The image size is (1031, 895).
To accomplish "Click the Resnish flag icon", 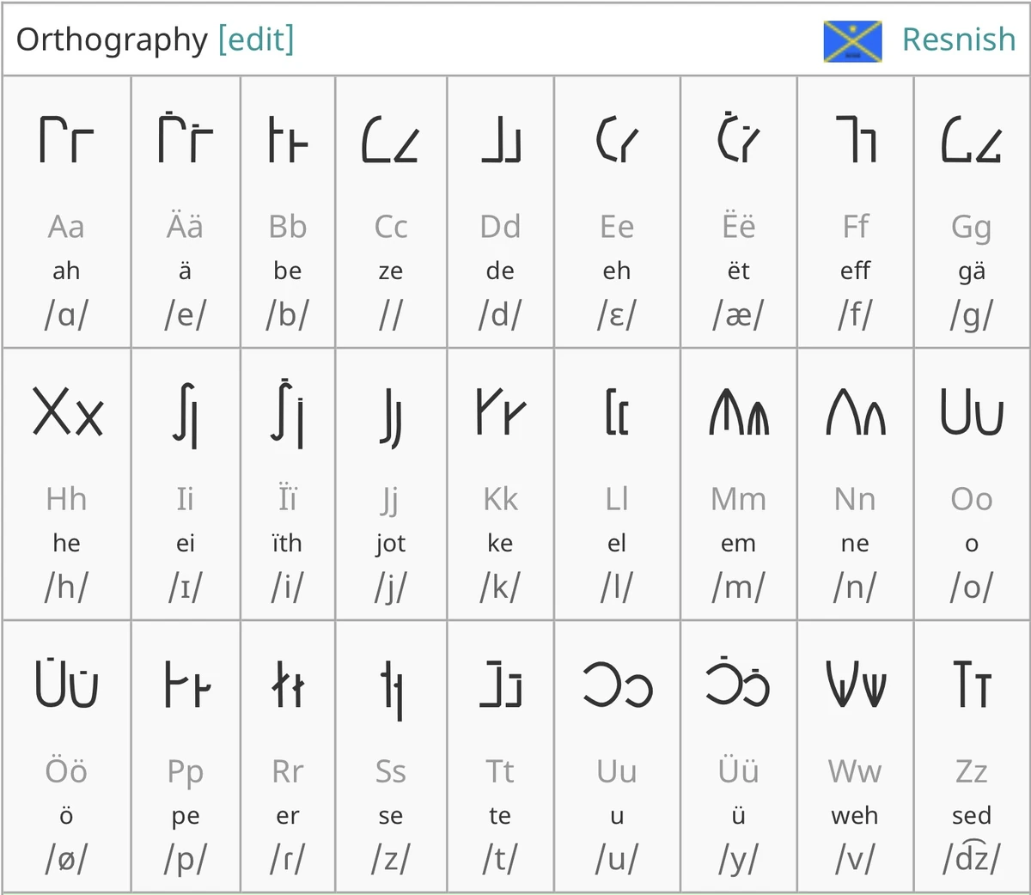I will click(854, 40).
